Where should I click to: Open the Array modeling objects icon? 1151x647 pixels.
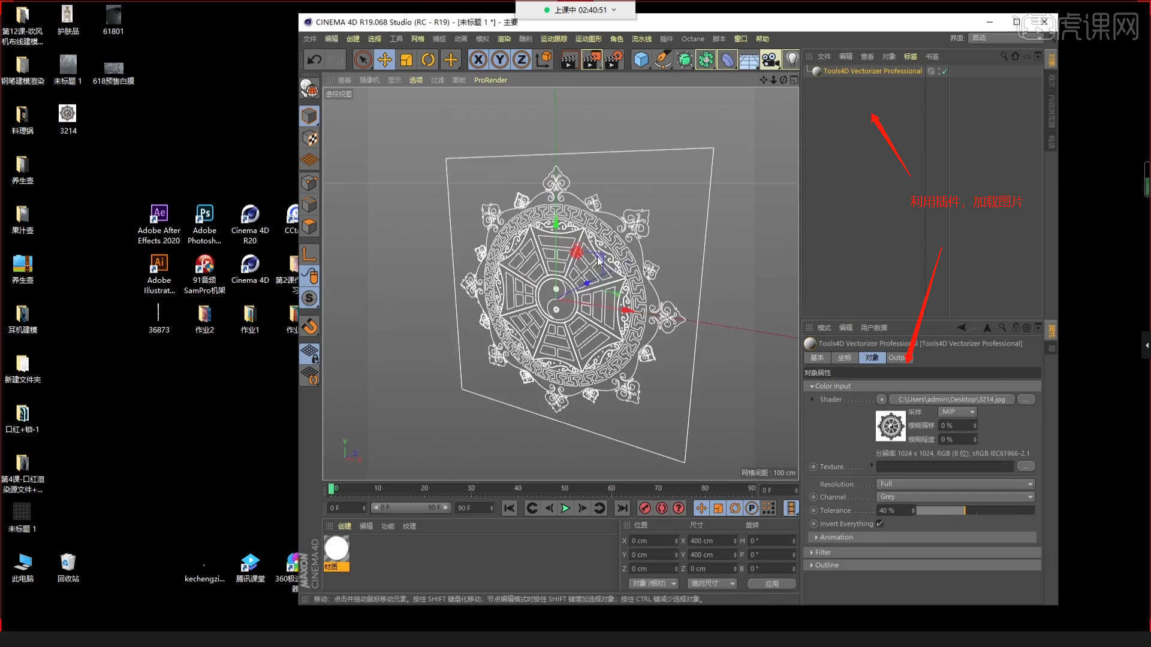pos(706,59)
